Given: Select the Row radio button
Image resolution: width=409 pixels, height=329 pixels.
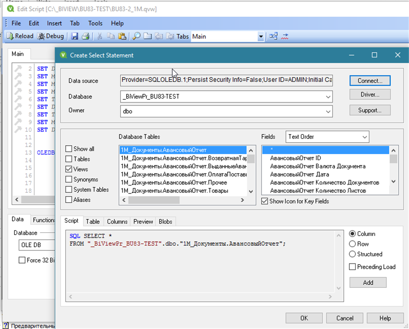Looking at the screenshot, I should coord(353,244).
